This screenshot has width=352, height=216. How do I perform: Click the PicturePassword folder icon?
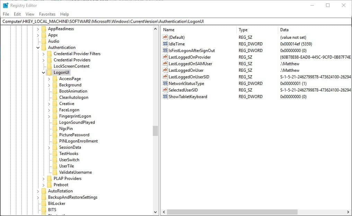[x=55, y=135]
